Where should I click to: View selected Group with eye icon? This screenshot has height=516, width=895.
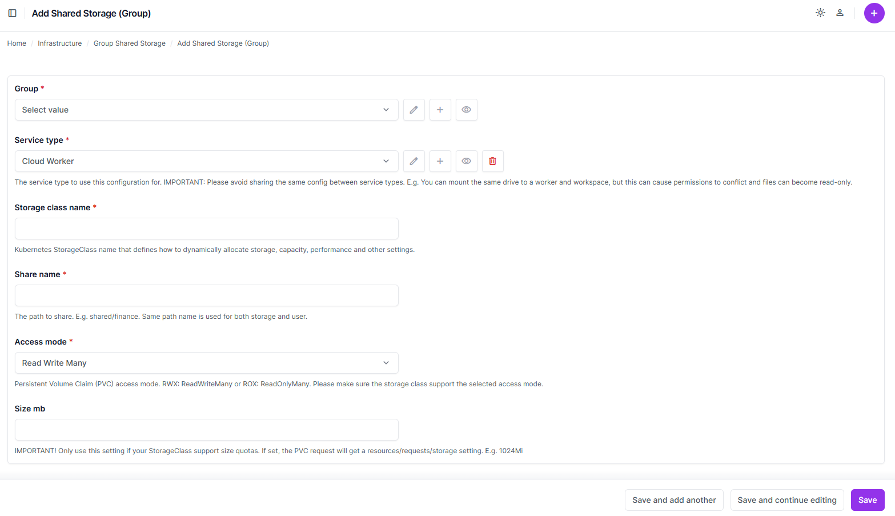(x=466, y=110)
